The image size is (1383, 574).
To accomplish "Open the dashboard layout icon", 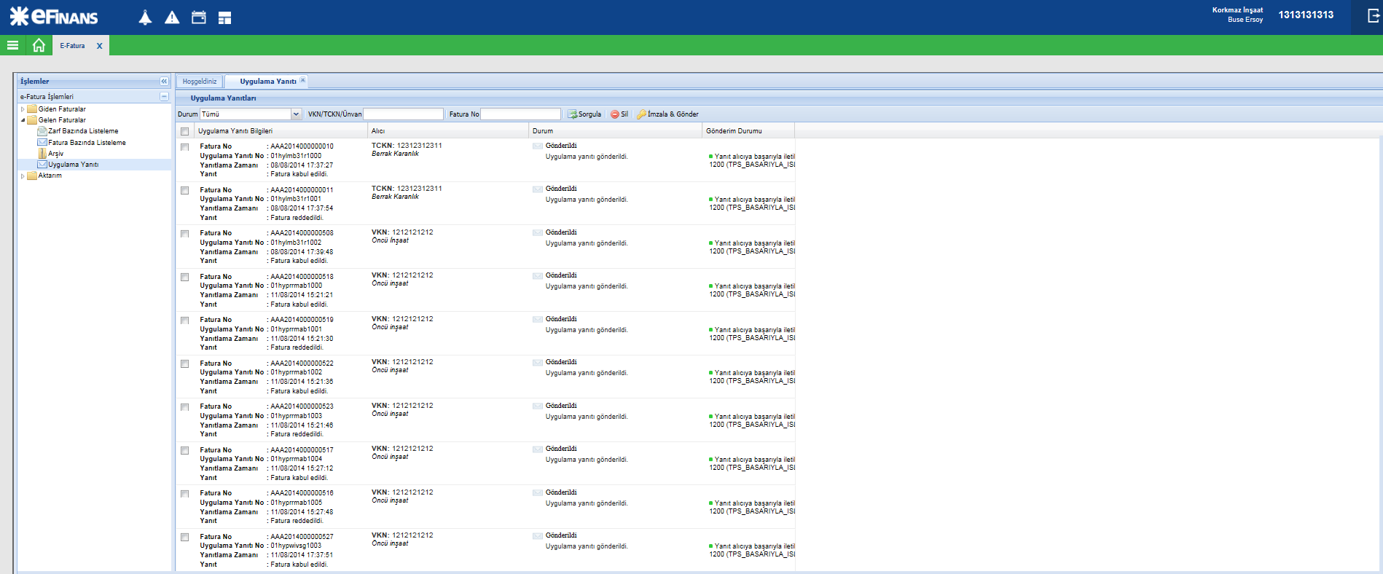I will 225,17.
